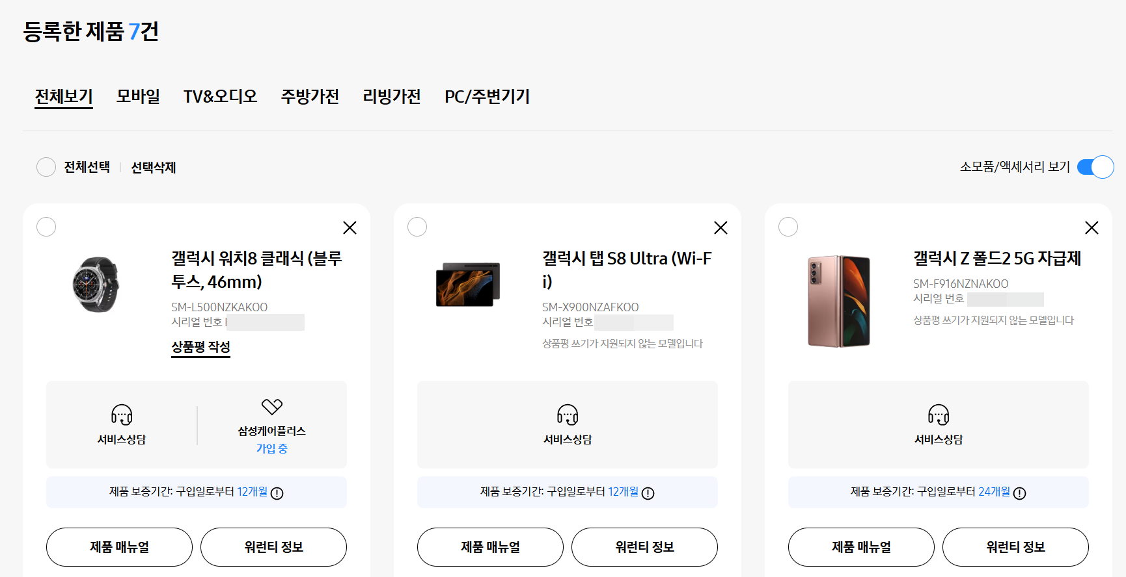Switch to the PC/주변기기 tab
This screenshot has width=1126, height=577.
[487, 97]
